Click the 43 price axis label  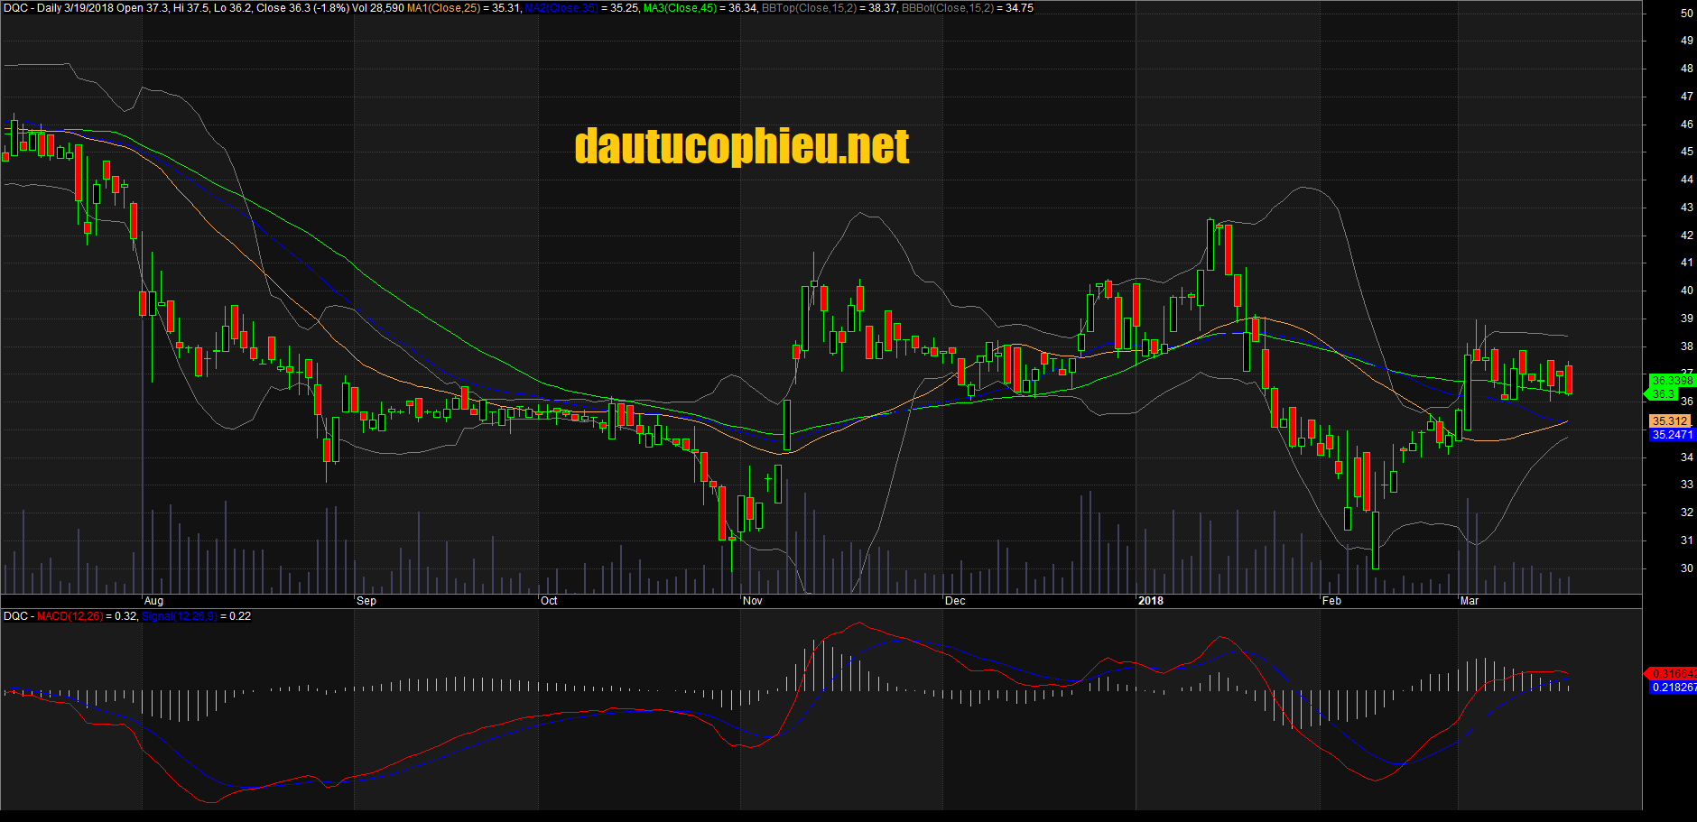[x=1686, y=208]
